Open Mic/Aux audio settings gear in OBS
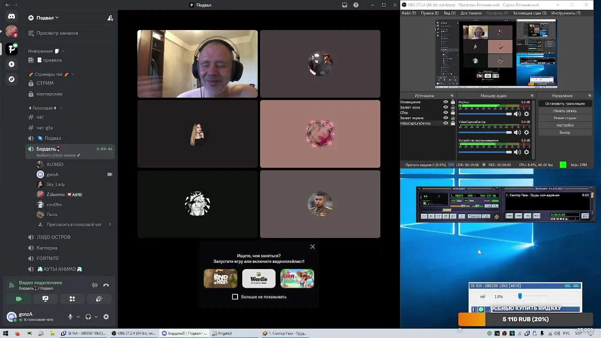Screen dimensions: 601x338 526,114
